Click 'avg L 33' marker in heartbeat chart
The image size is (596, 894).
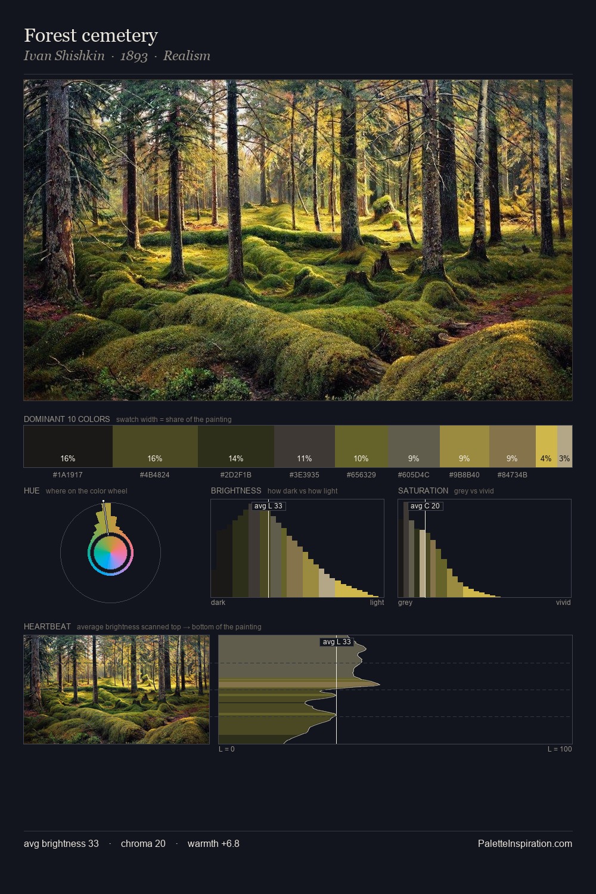(x=337, y=642)
